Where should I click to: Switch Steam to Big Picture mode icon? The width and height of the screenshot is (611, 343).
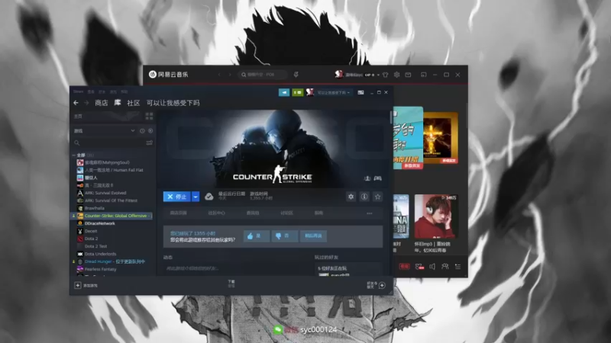pyautogui.click(x=360, y=92)
